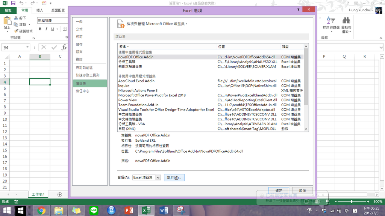Screen dimensions: 385x216
Task: Select 信任中心 category in Excel Options
Action: coord(90,91)
